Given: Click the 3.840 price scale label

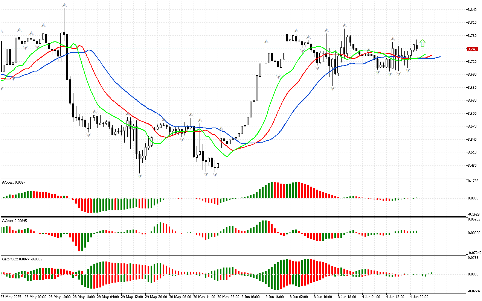Looking at the screenshot, I should 473,10.
